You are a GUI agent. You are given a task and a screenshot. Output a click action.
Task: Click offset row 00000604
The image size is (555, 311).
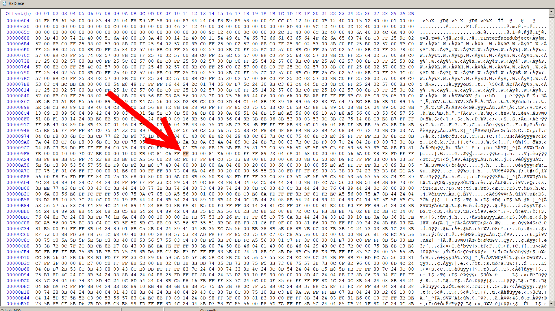(x=18, y=21)
